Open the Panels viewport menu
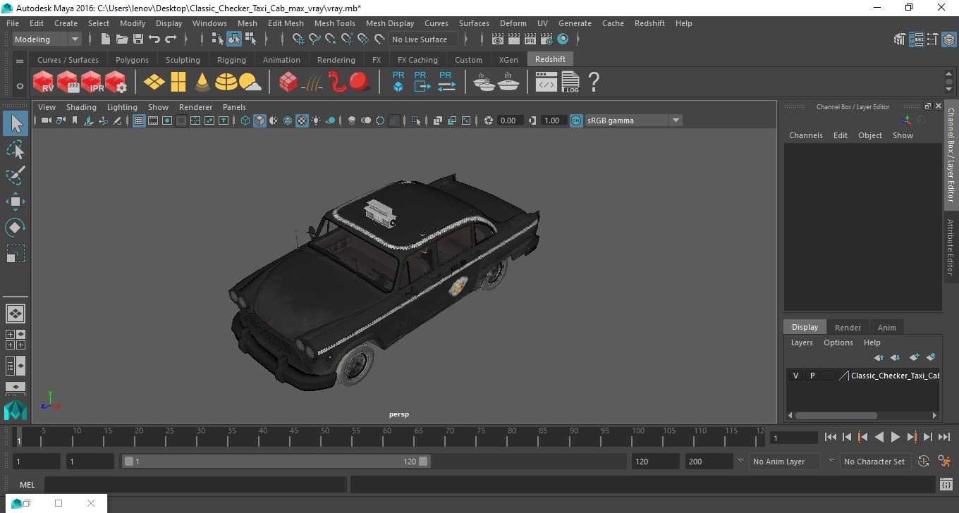This screenshot has width=959, height=513. pos(234,107)
